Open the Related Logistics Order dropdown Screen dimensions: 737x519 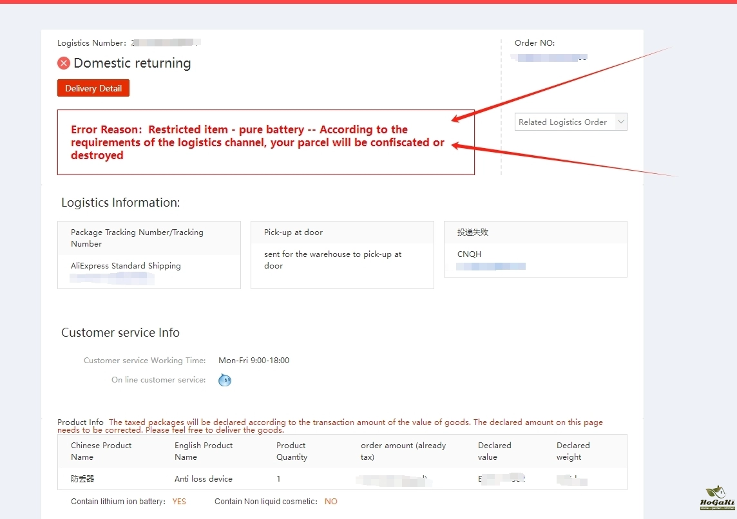click(x=563, y=122)
